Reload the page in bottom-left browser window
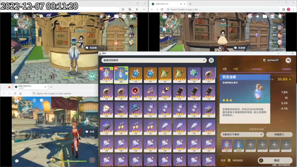The height and width of the screenshot is (167, 297). [x=15, y=94]
